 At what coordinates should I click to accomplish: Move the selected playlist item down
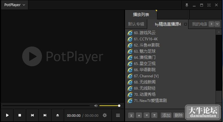click(147, 115)
